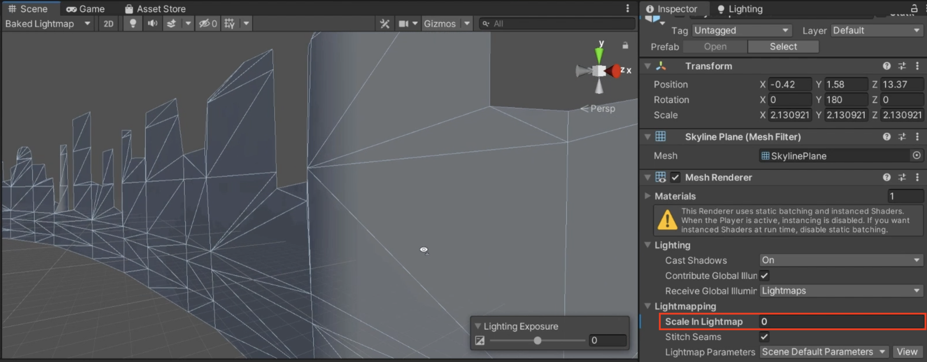Switch to the Game tab
927x362 pixels.
[x=85, y=9]
